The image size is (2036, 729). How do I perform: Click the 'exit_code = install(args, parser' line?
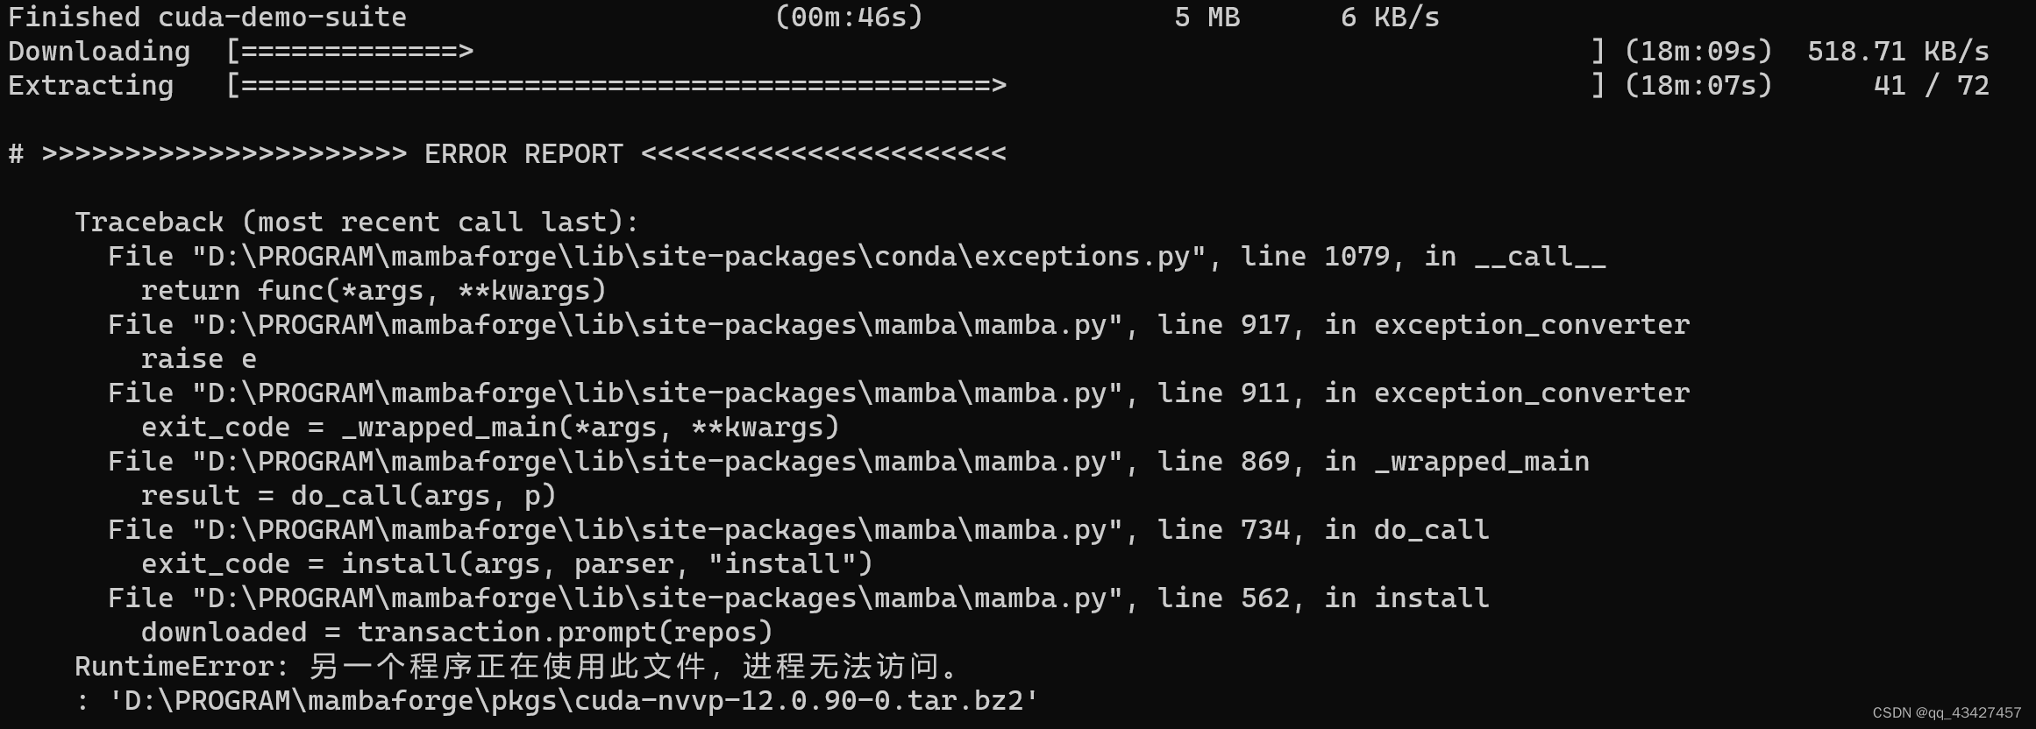coord(507,564)
